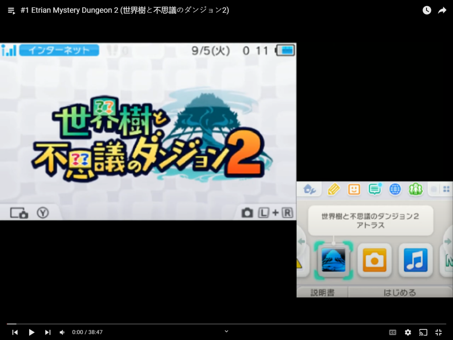Open the Miiverse green people icon
Screen dimensions: 453x340
[415, 189]
